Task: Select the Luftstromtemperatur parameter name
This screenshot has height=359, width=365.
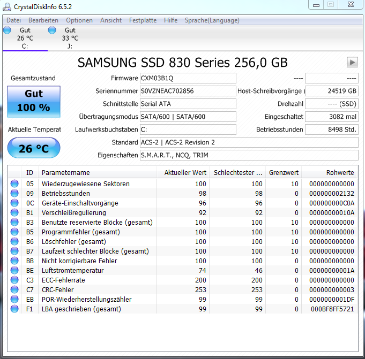Action: 73,271
